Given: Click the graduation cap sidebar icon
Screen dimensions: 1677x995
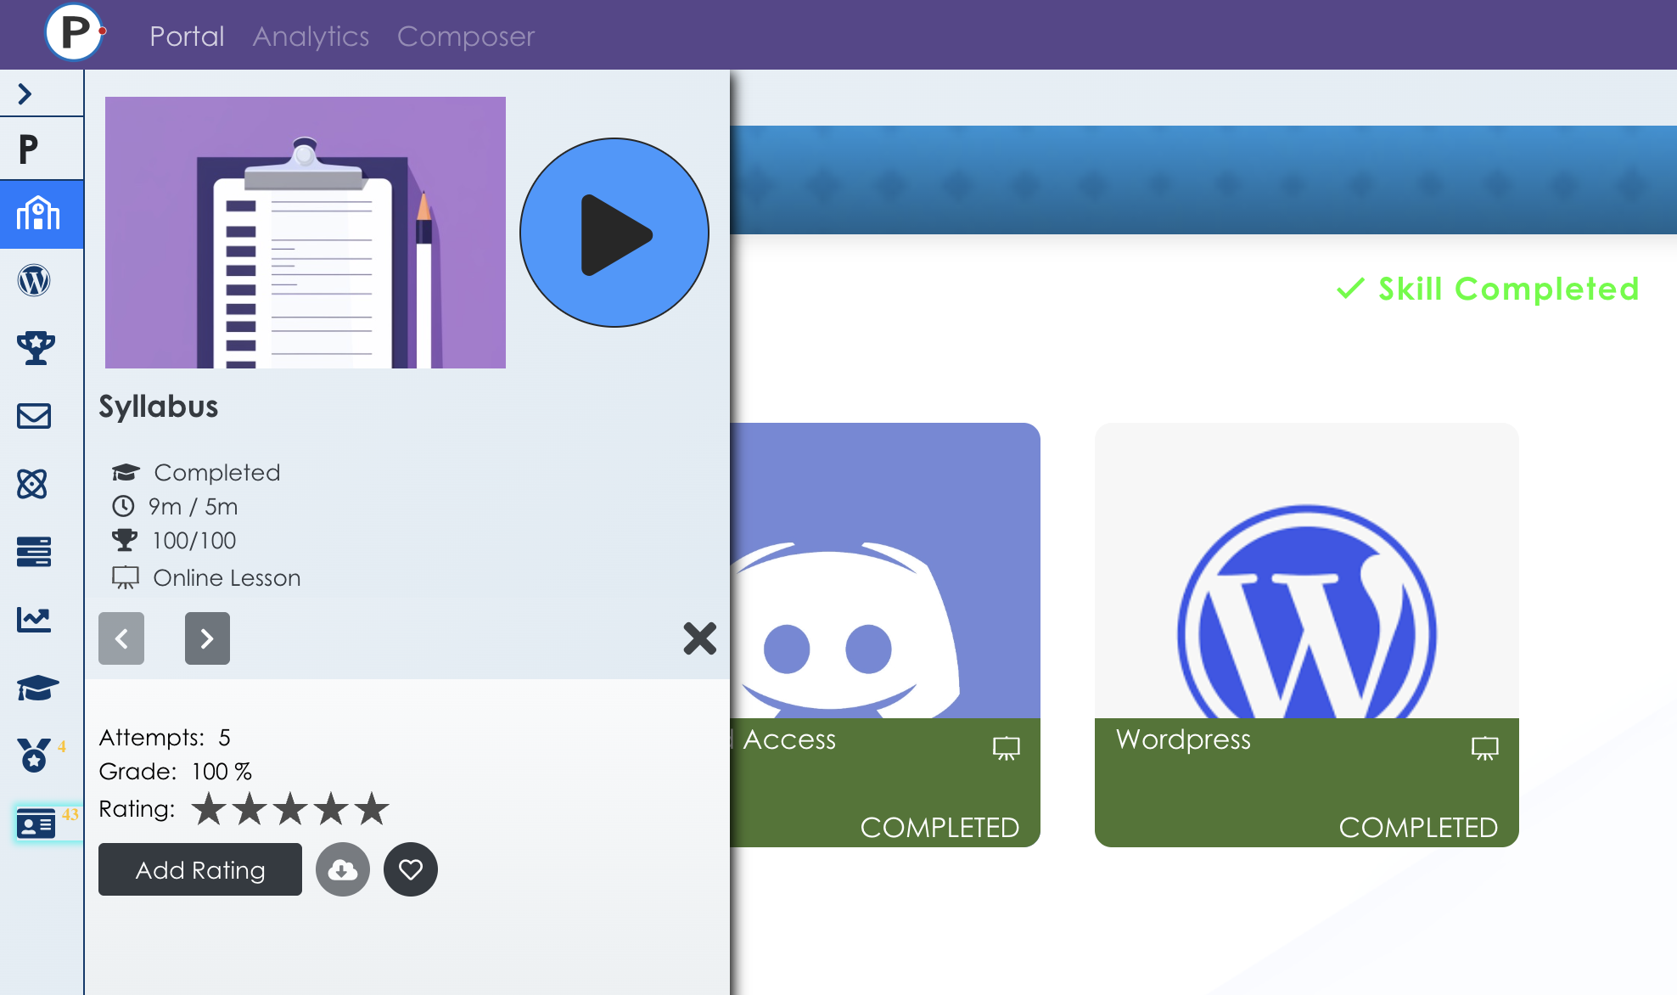Looking at the screenshot, I should (36, 688).
